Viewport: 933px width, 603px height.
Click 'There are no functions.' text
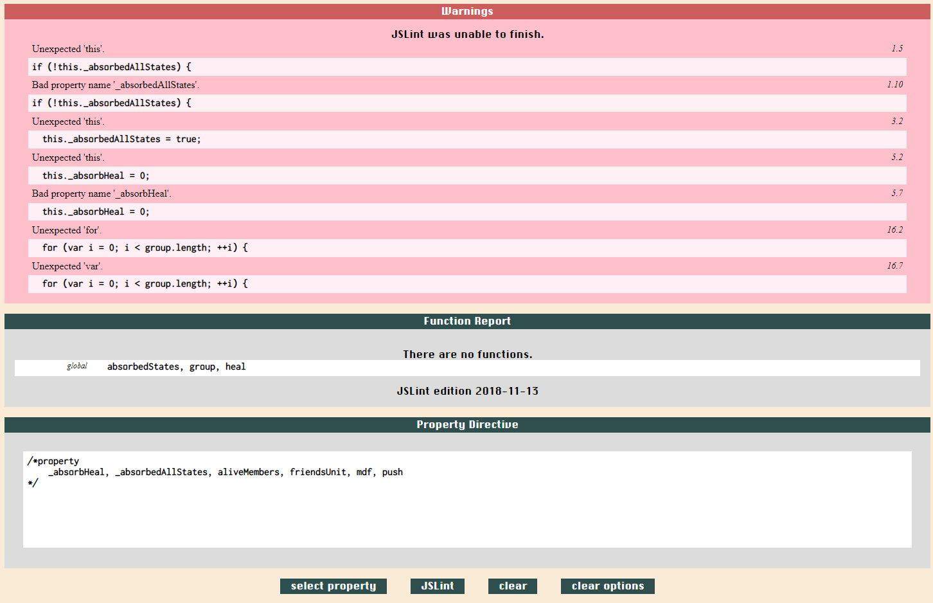(467, 354)
